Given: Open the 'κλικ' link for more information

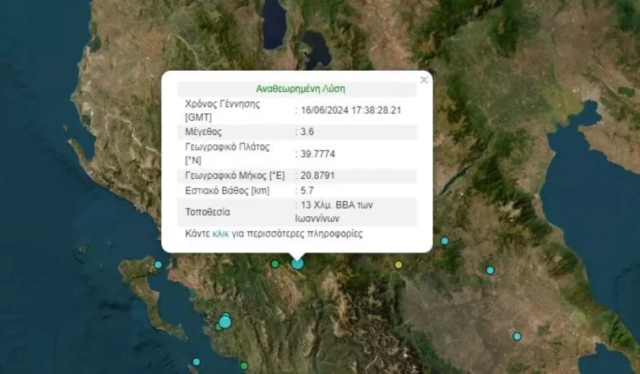Looking at the screenshot, I should [221, 233].
